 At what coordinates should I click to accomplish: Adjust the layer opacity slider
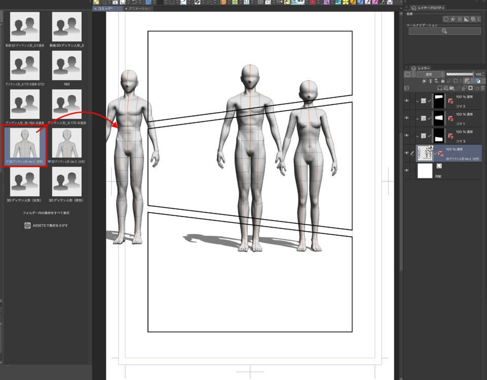point(460,74)
